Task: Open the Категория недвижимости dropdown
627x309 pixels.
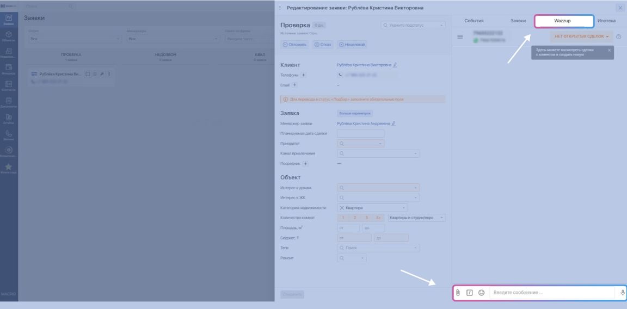Action: click(372, 208)
